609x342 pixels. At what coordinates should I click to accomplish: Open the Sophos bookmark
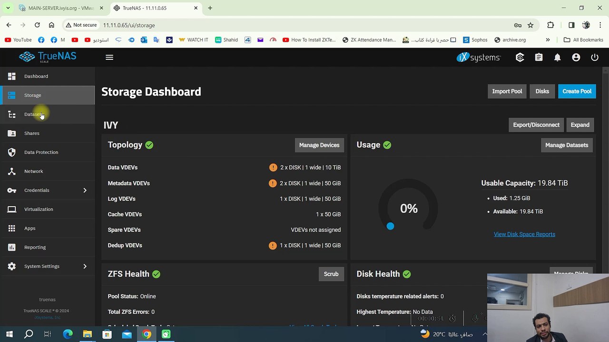pos(475,40)
